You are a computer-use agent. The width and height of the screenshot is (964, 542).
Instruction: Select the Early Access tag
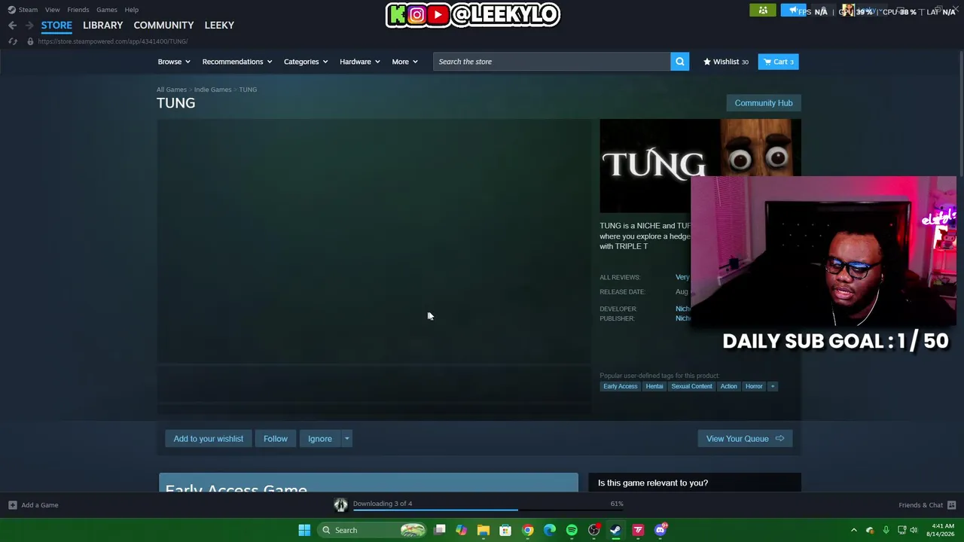(x=620, y=386)
